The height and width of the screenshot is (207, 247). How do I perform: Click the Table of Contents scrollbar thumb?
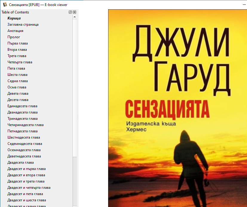75,181
